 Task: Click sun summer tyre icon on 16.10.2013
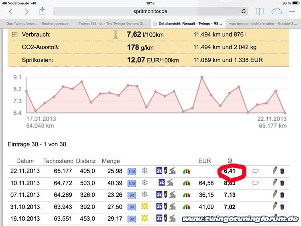tap(144, 218)
